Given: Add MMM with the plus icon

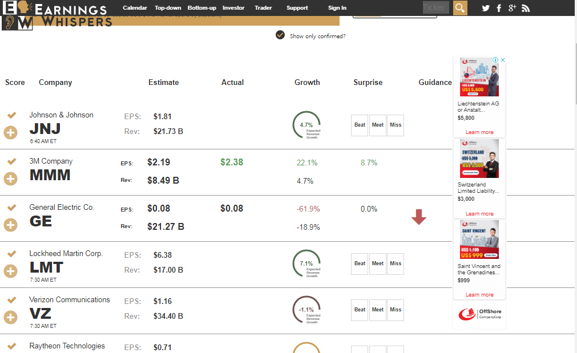Looking at the screenshot, I should [x=11, y=178].
